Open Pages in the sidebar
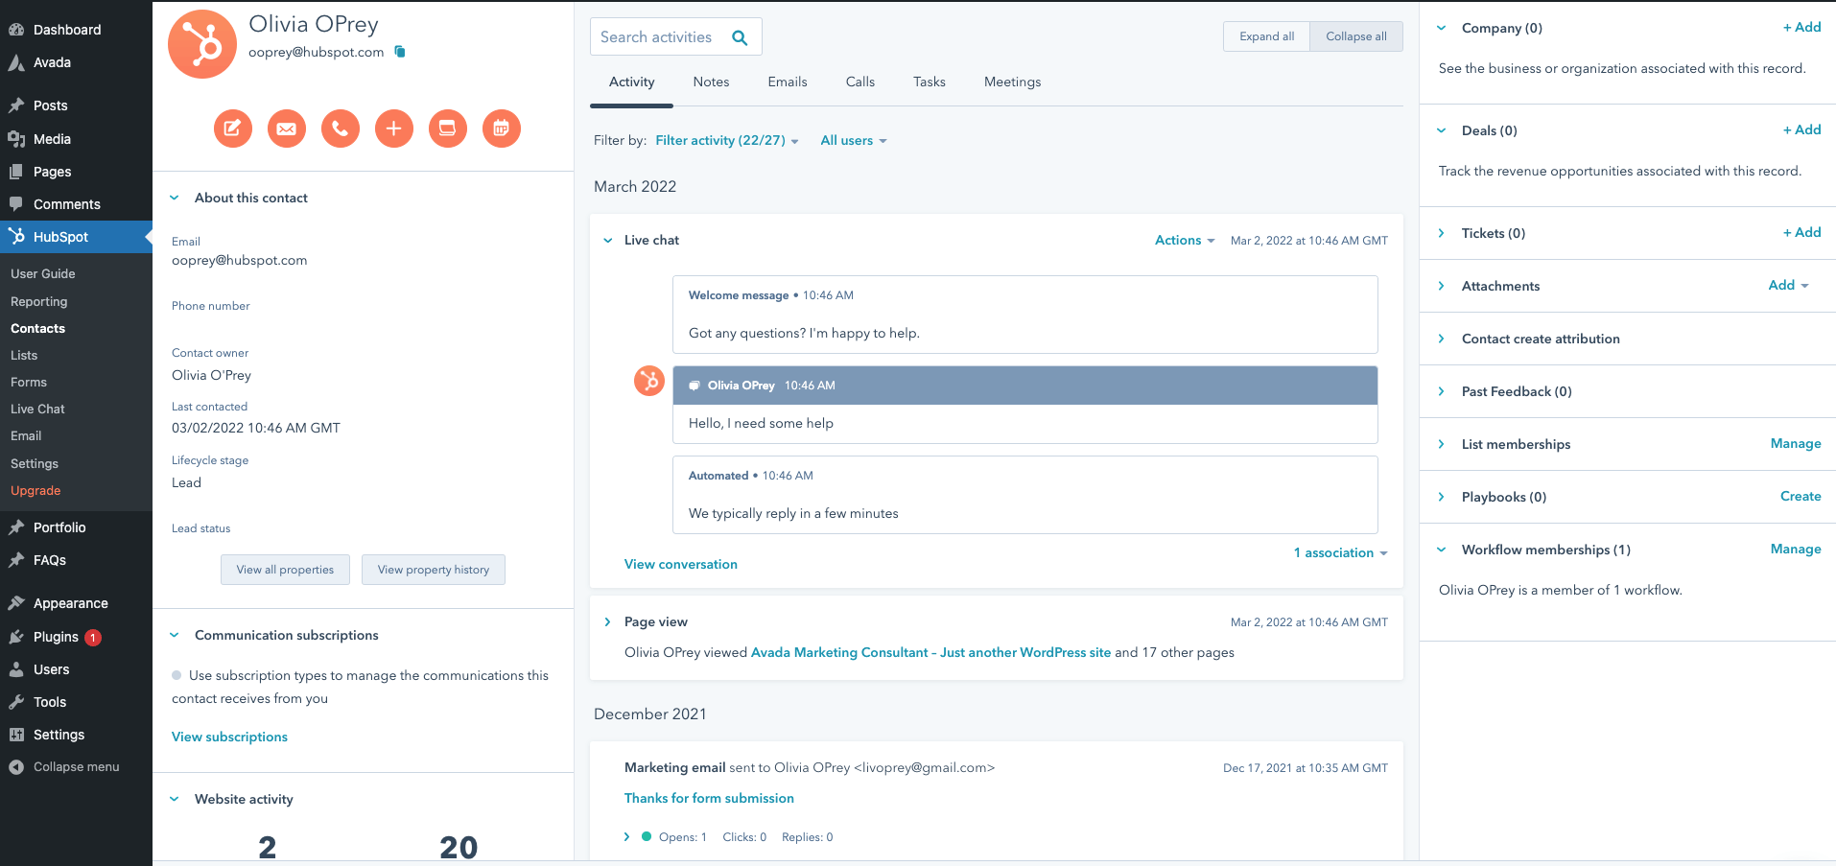The image size is (1836, 866). pos(76,172)
